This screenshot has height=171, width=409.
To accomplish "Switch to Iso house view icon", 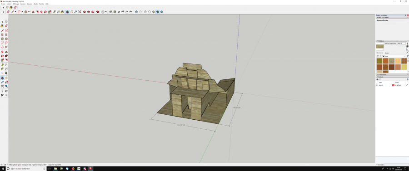I will click(110, 12).
